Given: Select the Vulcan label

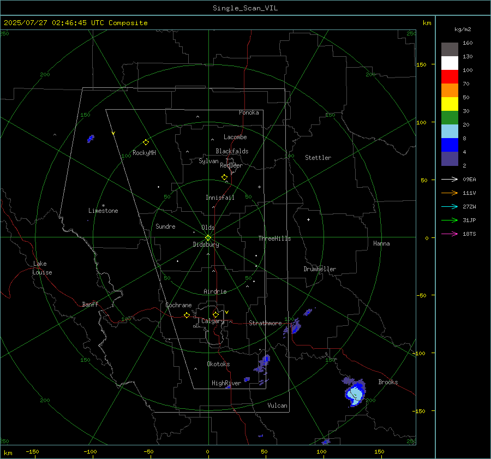Looking at the screenshot, I should click(277, 406).
